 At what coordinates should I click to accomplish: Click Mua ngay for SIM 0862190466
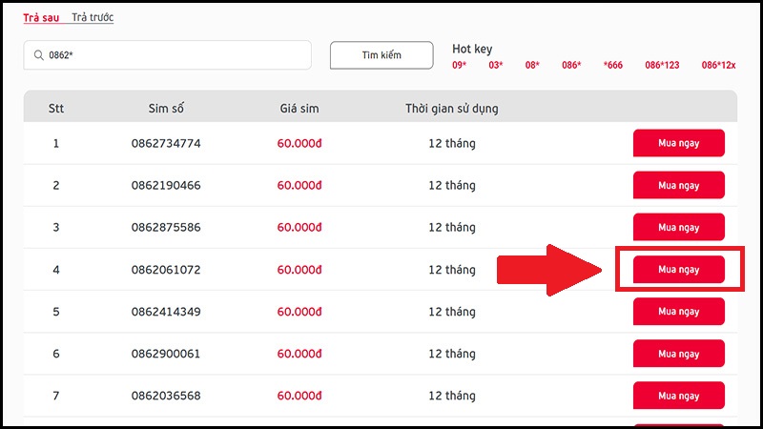tap(678, 186)
